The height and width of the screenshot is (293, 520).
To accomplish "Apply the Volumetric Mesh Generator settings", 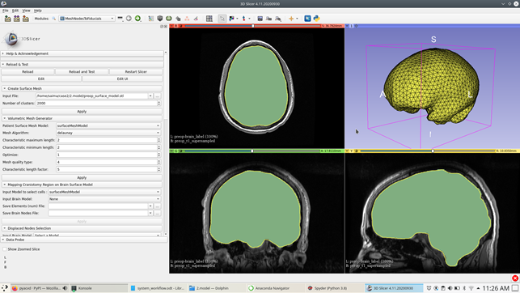I will tap(82, 177).
